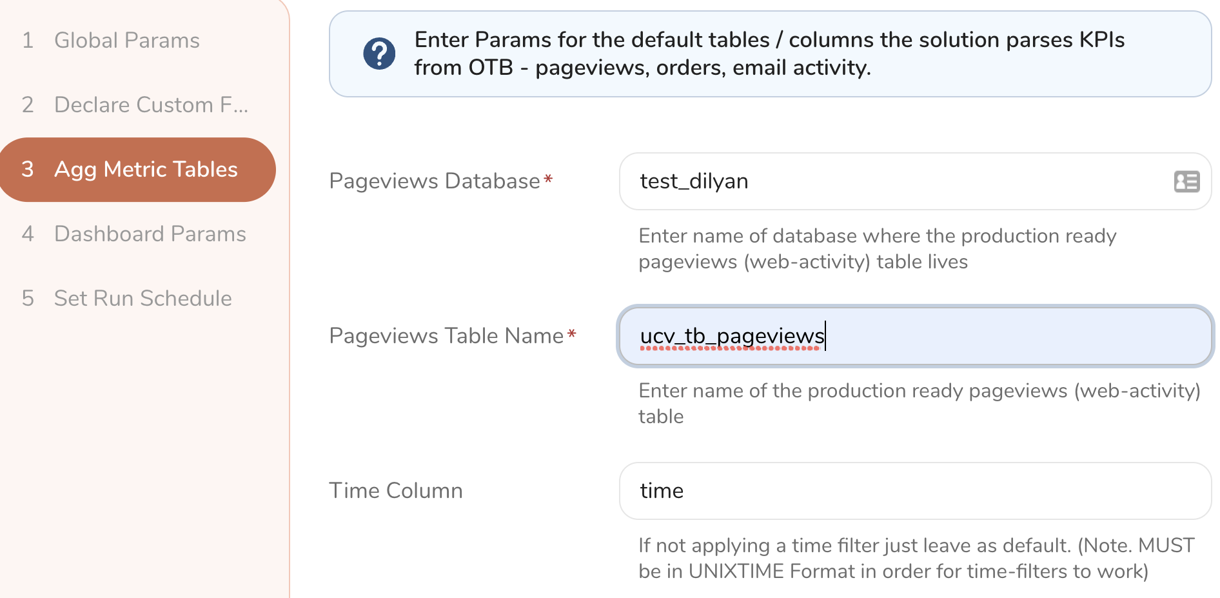Select the Agg Metric Tables step
This screenshot has width=1220, height=598.
(146, 169)
